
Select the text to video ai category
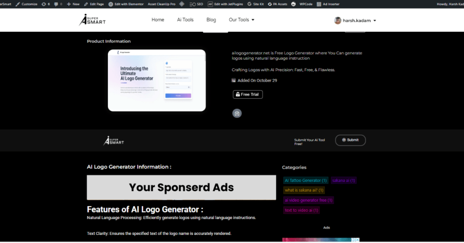click(x=301, y=210)
